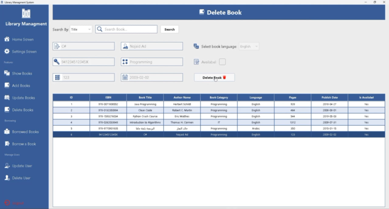The image size is (389, 209).
Task: Click the Delete User icon in sidebar
Action: coord(7,178)
